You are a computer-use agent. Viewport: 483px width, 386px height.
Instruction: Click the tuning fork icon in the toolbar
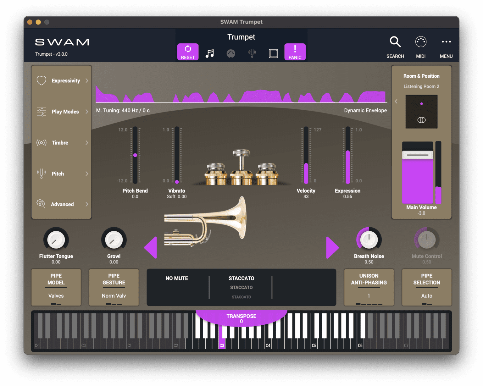click(252, 53)
